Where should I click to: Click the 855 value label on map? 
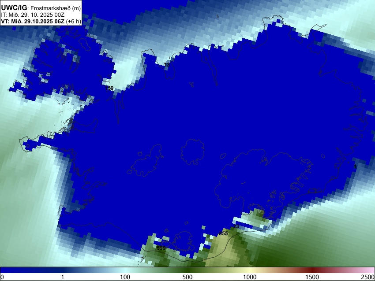tap(223, 233)
